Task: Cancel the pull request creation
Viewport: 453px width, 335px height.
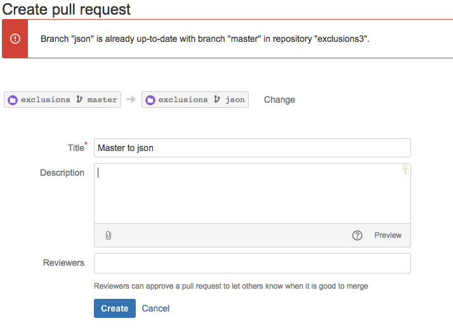Action: click(155, 308)
